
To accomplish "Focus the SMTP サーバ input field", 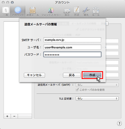I will [72, 40].
